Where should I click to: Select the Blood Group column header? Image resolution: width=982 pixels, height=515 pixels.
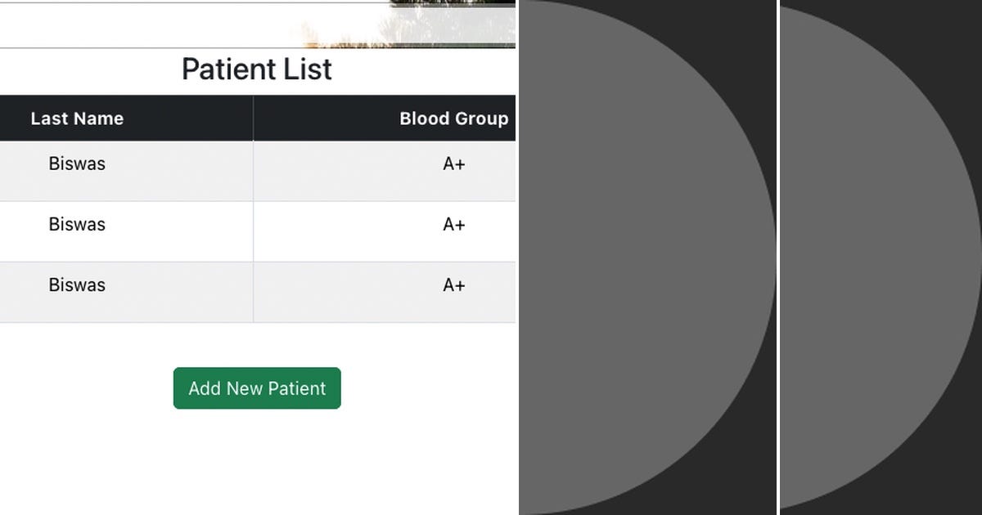(453, 119)
